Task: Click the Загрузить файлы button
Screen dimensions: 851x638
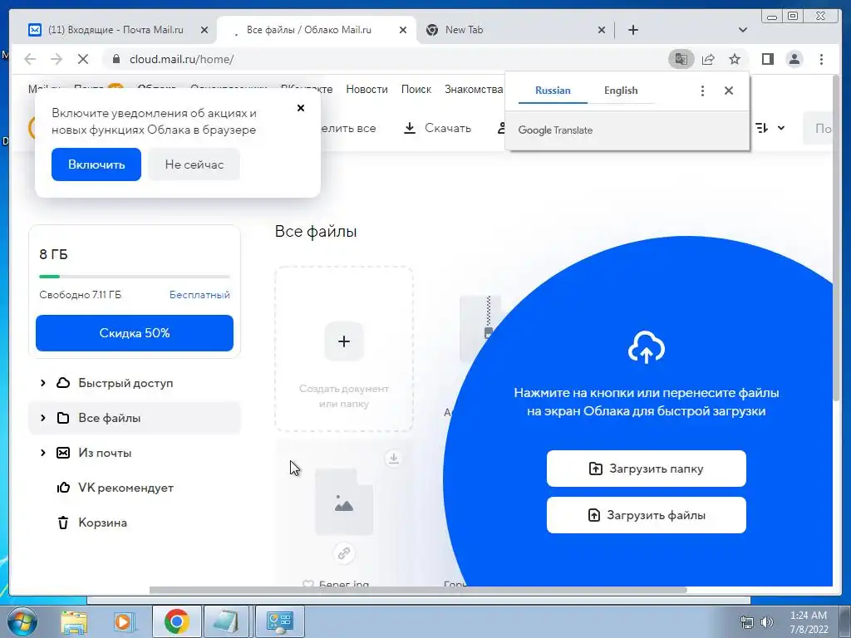Action: coord(646,515)
